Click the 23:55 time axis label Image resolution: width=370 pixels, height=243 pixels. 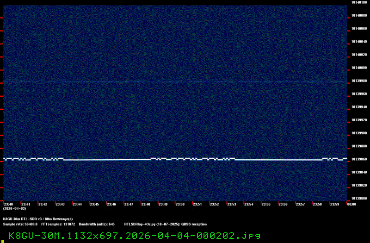click(266, 204)
